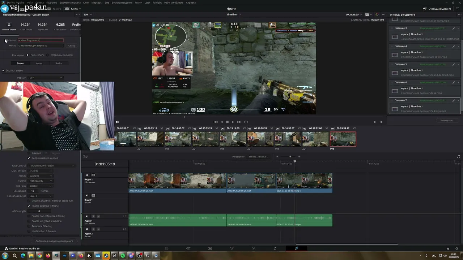Switch to the Аудио settings tab

(x=39, y=63)
